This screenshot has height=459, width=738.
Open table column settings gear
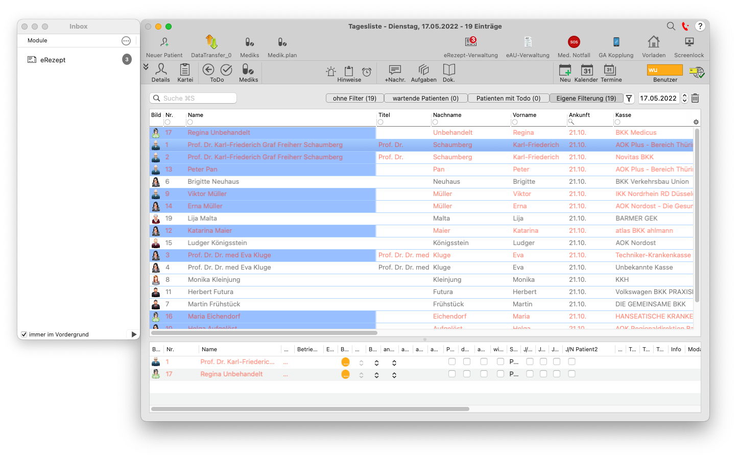(x=696, y=122)
